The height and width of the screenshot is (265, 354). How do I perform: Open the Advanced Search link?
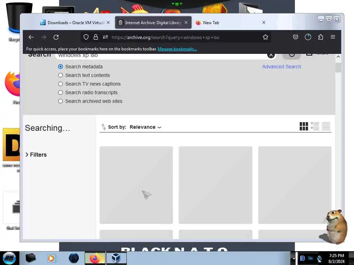(x=281, y=67)
